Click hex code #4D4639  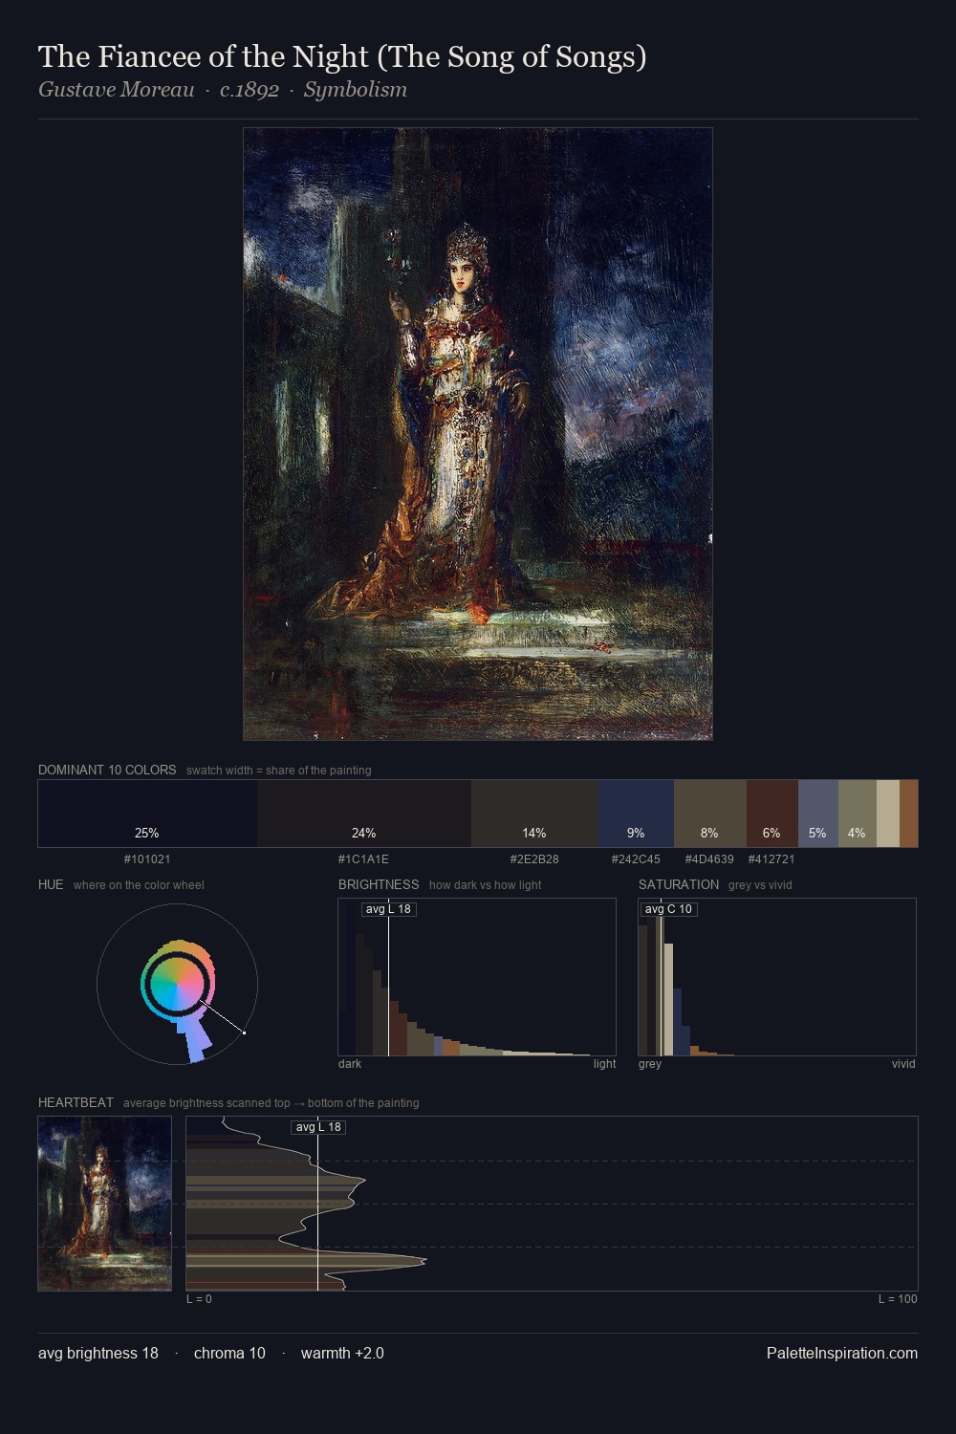[709, 859]
